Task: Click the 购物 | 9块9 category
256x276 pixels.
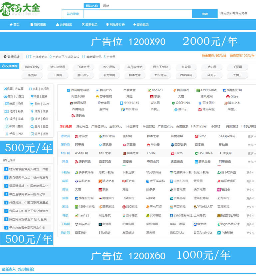Action: click(x=39, y=104)
